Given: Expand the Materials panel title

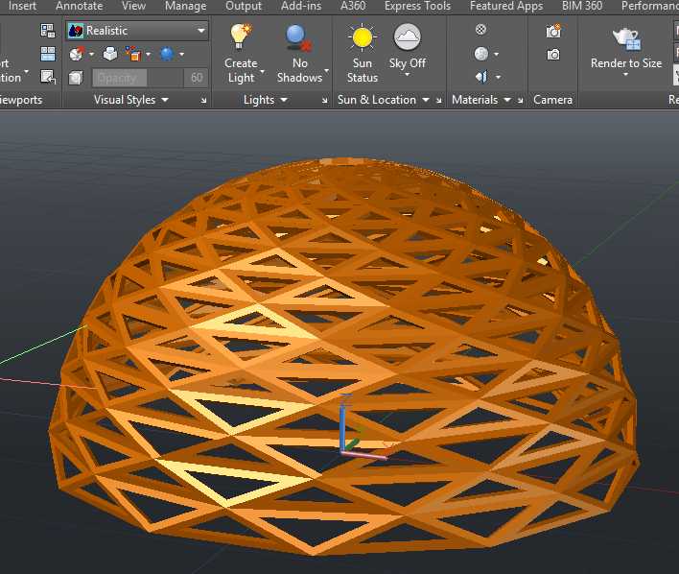Looking at the screenshot, I should 481,100.
